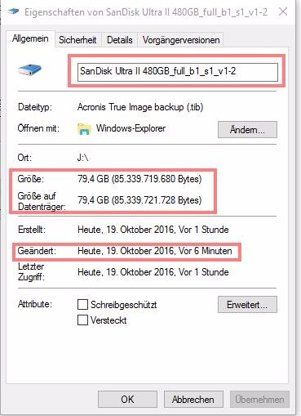Click the Ort path J:\ value
301x416 pixels.
coord(82,158)
